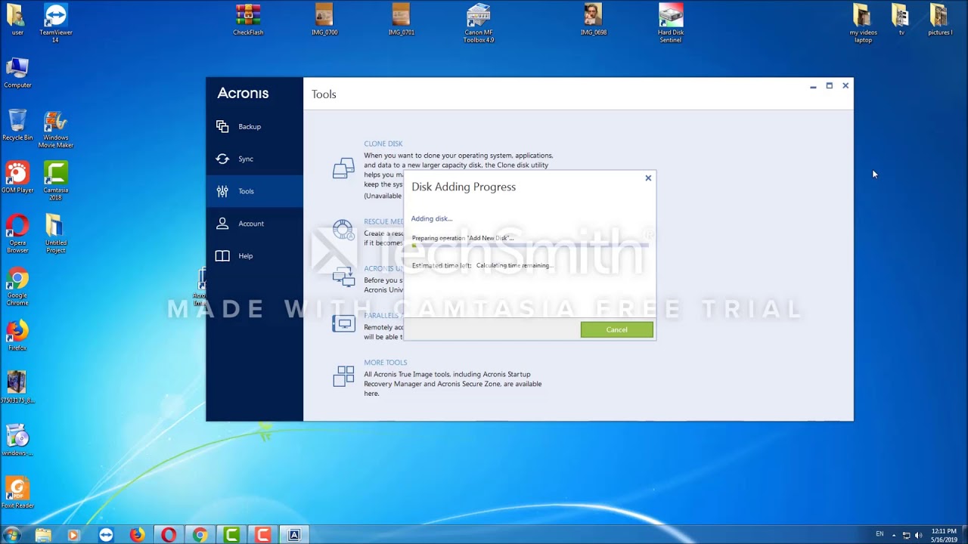Open the Windows Start menu
This screenshot has width=968, height=544.
[x=11, y=535]
